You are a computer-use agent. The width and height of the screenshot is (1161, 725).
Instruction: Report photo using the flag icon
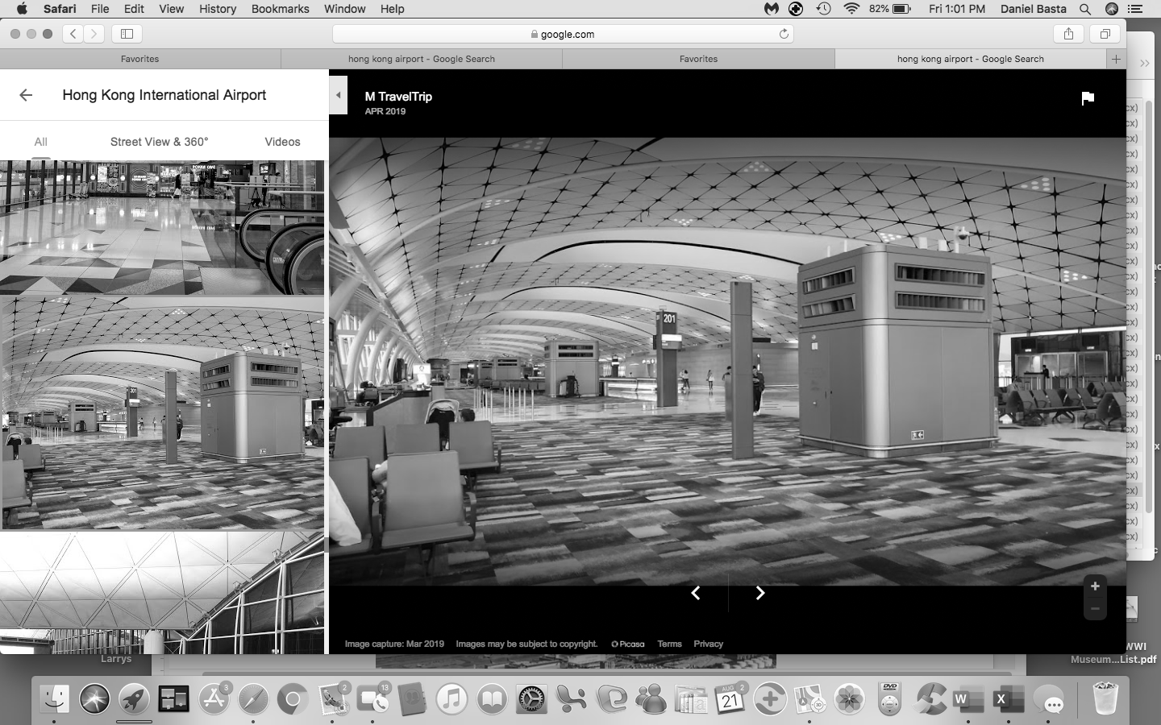pos(1088,98)
